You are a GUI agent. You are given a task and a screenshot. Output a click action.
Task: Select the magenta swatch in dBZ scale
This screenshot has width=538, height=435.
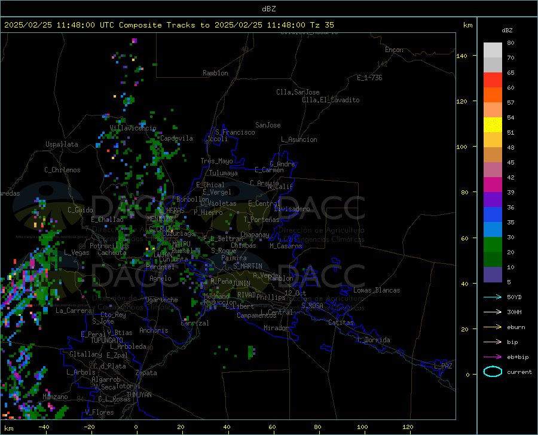[493, 184]
